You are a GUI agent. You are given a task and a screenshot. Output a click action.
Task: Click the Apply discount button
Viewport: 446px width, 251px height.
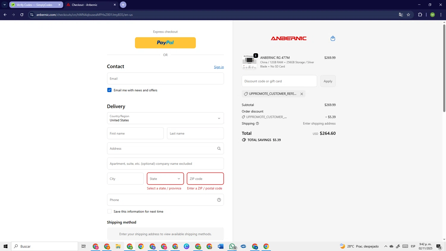pos(328,81)
